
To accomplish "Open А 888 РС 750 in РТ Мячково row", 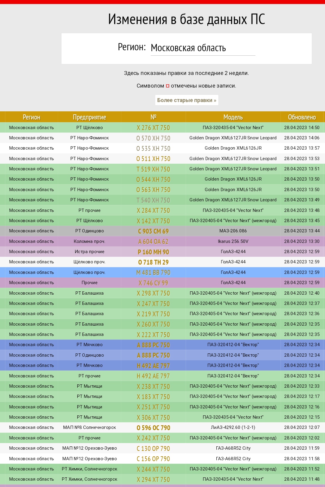I will (153, 345).
